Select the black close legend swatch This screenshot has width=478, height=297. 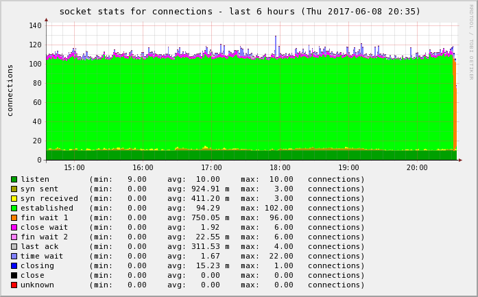pos(14,276)
